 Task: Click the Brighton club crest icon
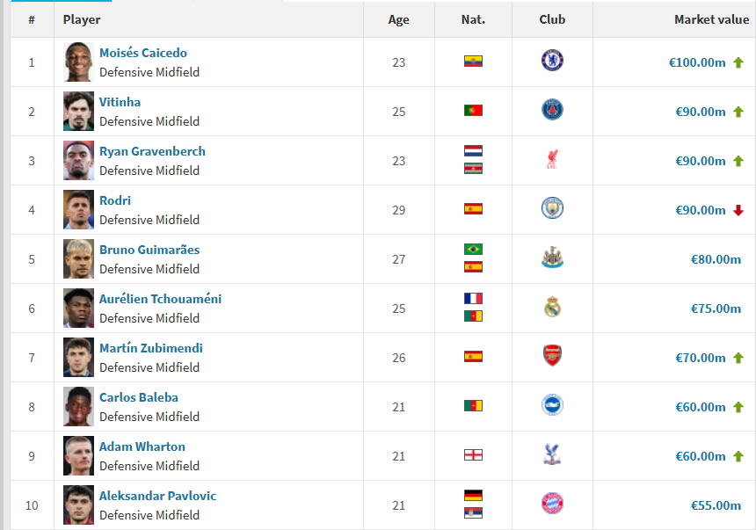(x=552, y=406)
